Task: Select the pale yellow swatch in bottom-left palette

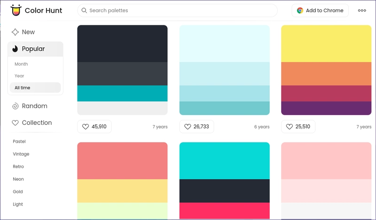Action: point(122,191)
